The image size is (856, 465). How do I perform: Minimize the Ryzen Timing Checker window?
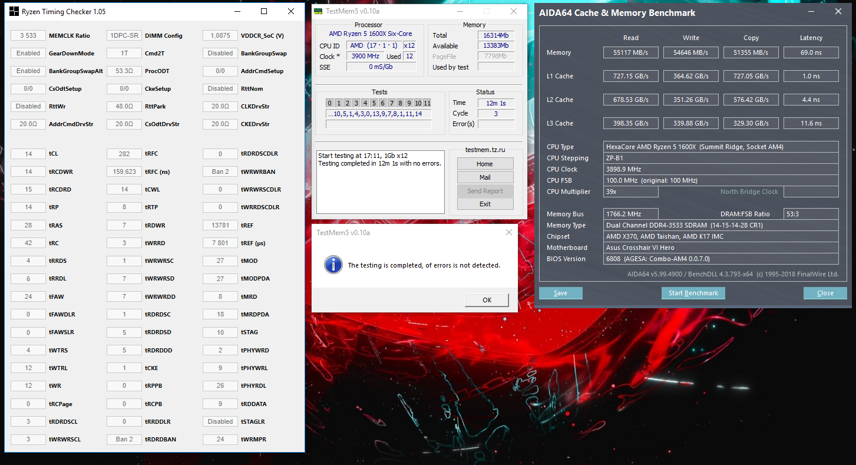[236, 11]
